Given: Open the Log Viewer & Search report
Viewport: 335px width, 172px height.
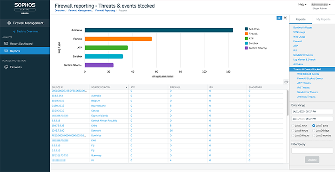Looking at the screenshot, I should [x=304, y=60].
